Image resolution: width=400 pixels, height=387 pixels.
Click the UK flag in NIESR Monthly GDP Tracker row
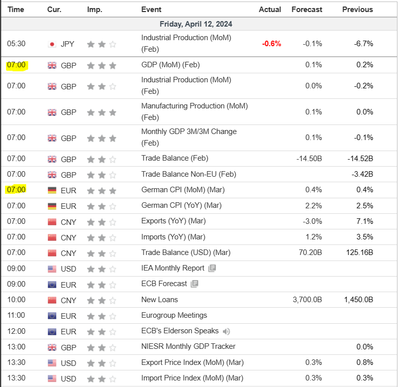[52, 347]
